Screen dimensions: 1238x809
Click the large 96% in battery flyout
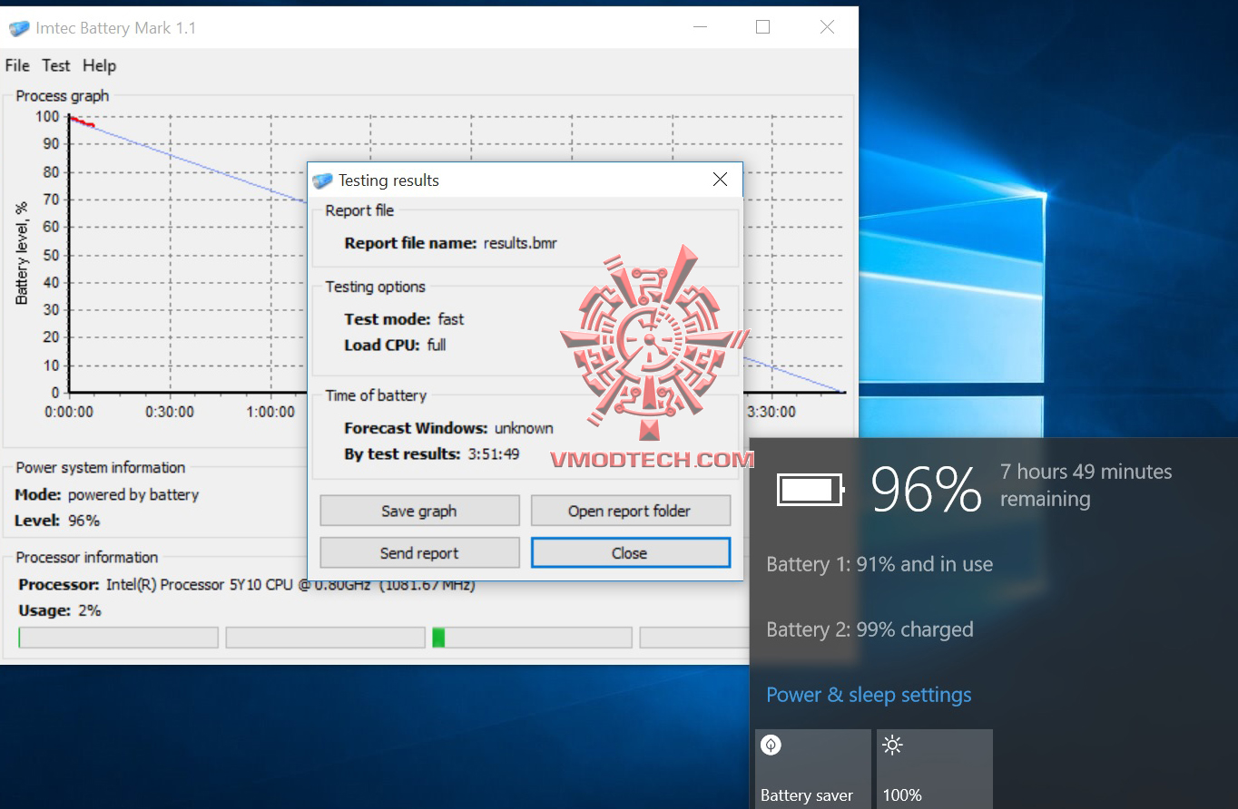926,490
